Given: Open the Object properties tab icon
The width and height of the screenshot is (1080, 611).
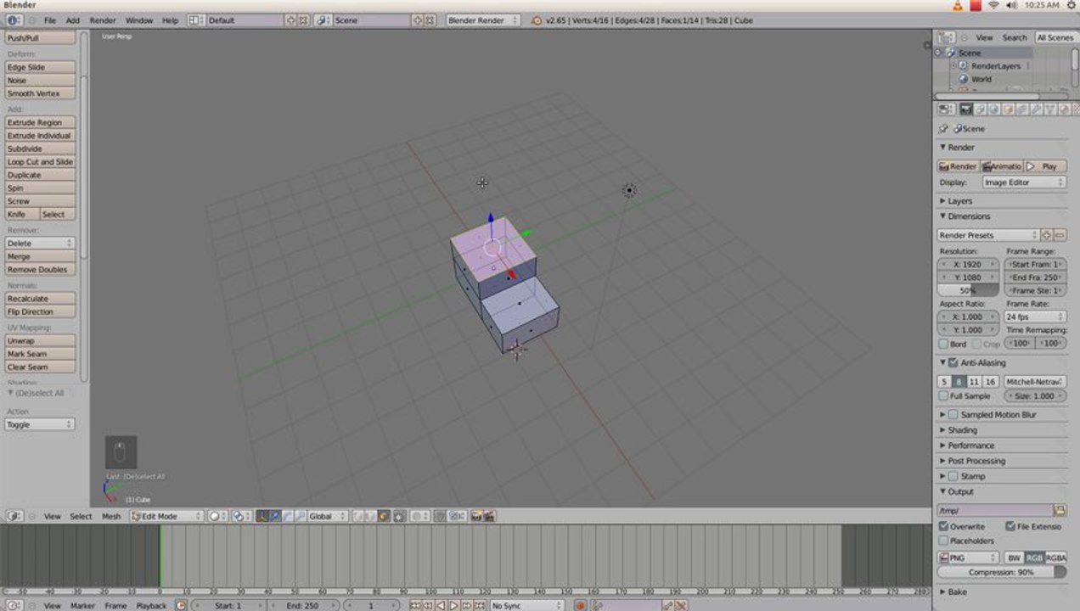Looking at the screenshot, I should pyautogui.click(x=1008, y=109).
